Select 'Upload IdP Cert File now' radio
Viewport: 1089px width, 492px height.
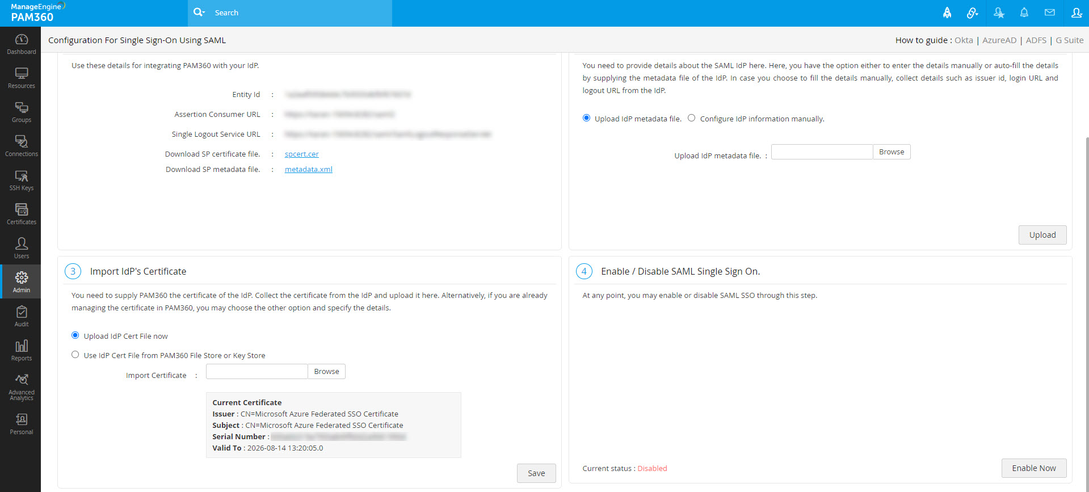coord(75,335)
